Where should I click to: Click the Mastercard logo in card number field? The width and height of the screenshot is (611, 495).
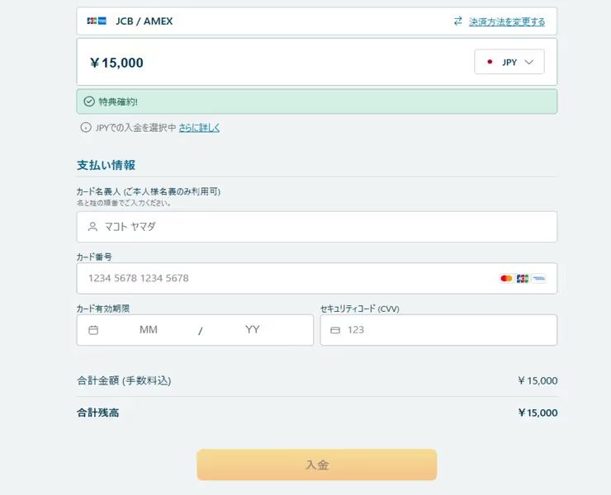pyautogui.click(x=506, y=279)
